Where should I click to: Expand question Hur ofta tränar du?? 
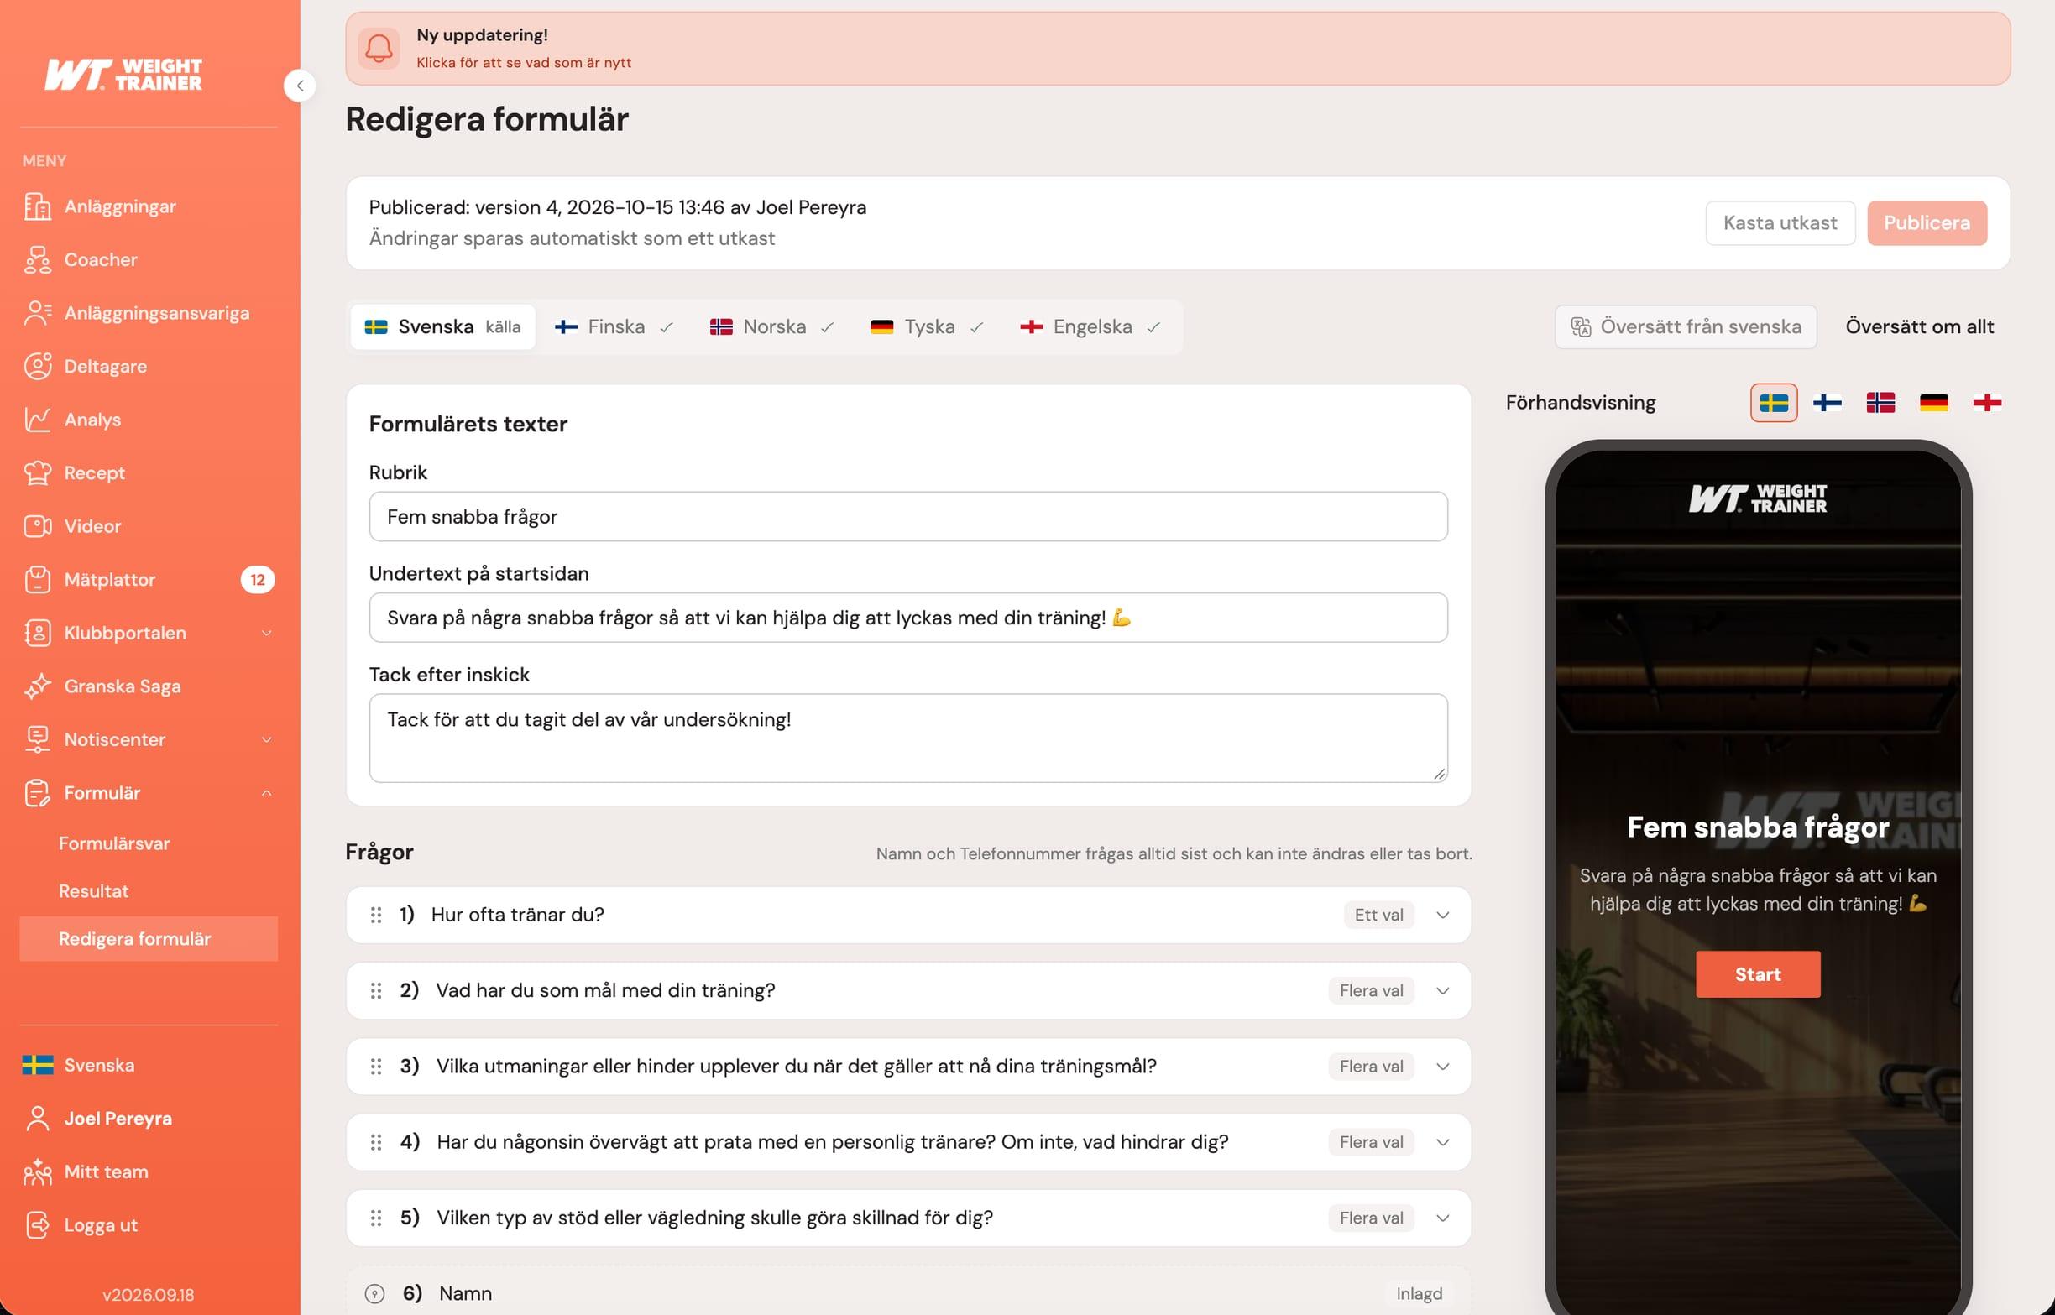(x=1442, y=916)
